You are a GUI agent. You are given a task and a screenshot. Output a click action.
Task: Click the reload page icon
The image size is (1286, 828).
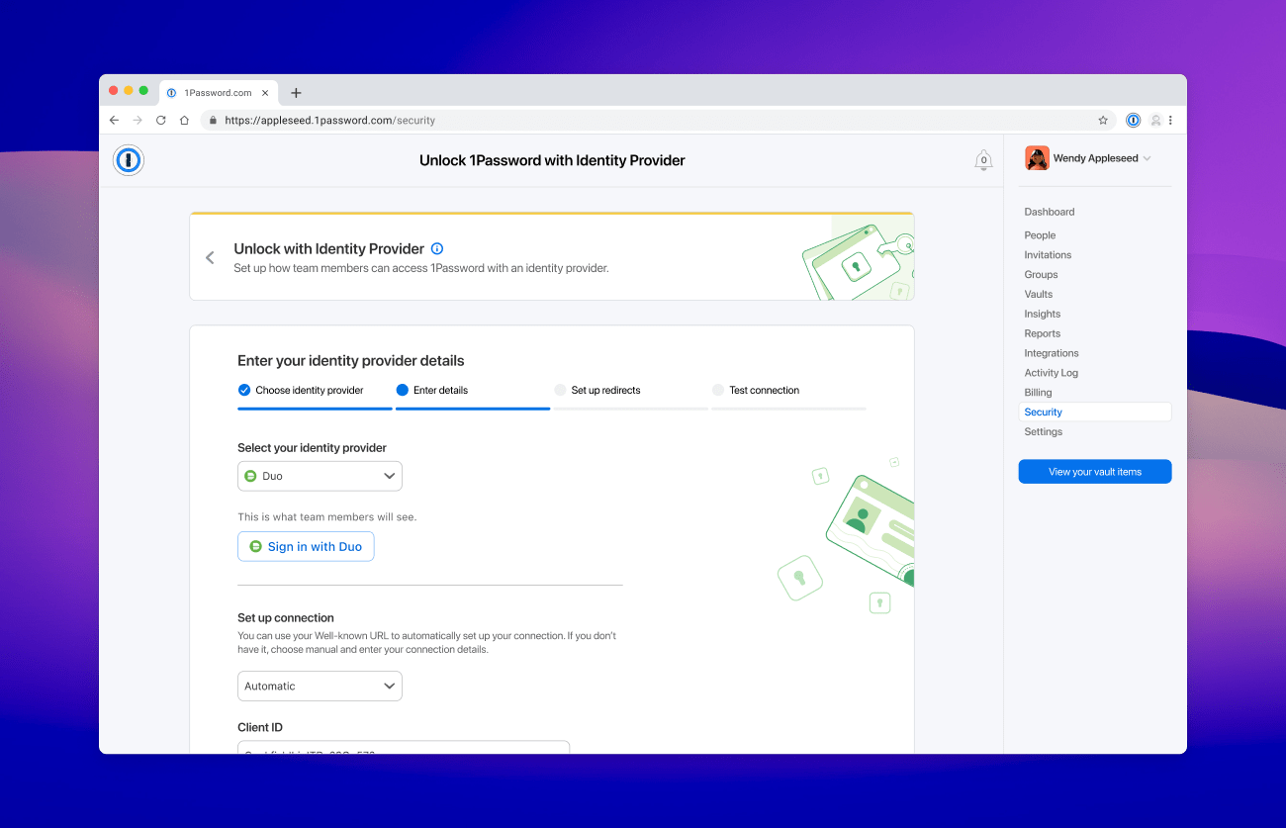(160, 120)
